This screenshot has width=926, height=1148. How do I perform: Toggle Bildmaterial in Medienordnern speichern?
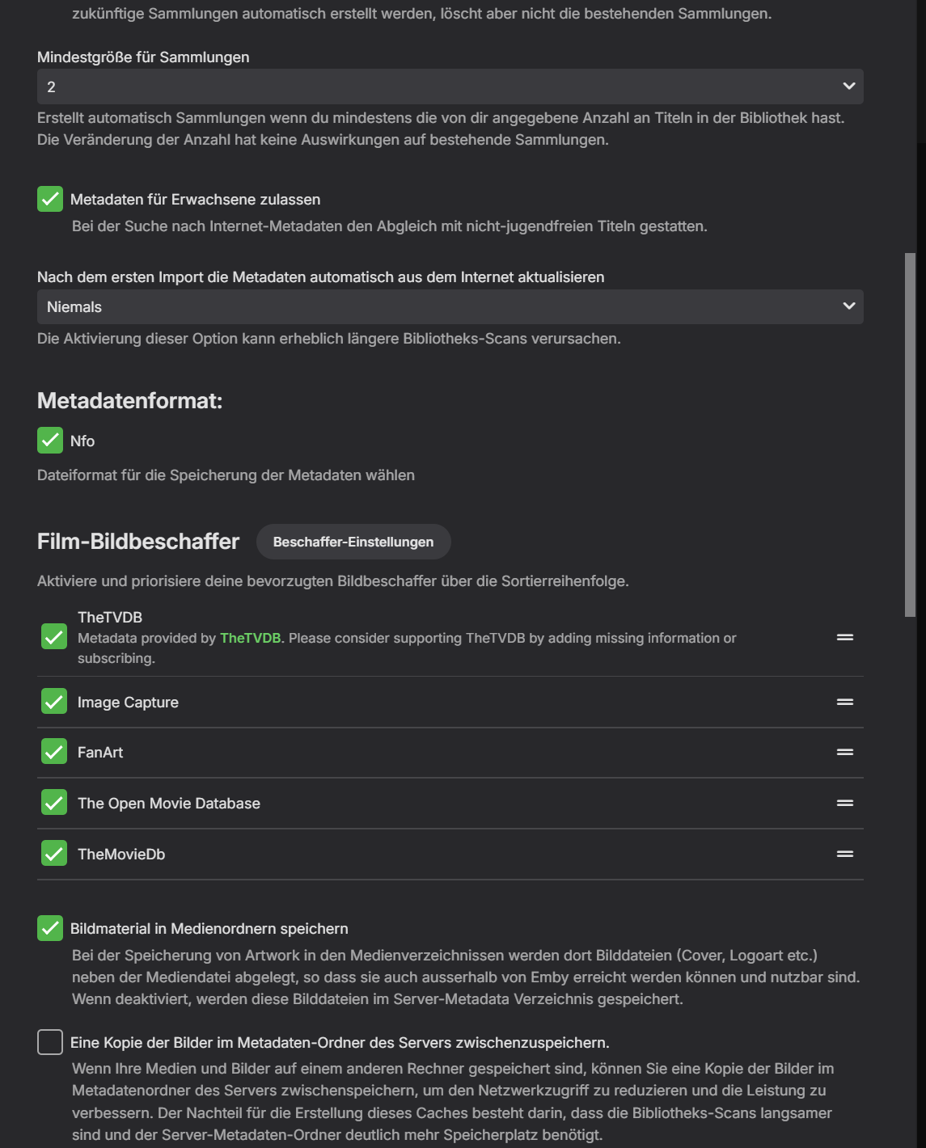point(50,929)
